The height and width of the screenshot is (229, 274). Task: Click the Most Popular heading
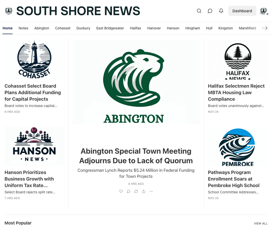point(18,223)
